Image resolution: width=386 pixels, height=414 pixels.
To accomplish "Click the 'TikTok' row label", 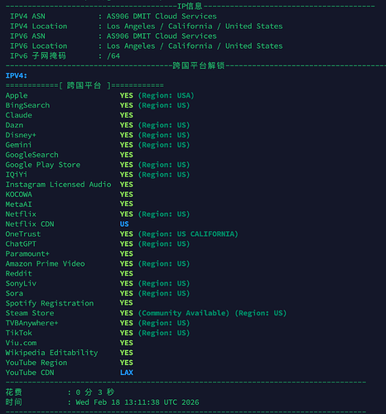I will pos(19,333).
